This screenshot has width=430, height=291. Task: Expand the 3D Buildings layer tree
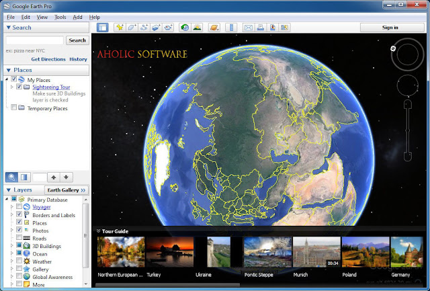(12, 245)
